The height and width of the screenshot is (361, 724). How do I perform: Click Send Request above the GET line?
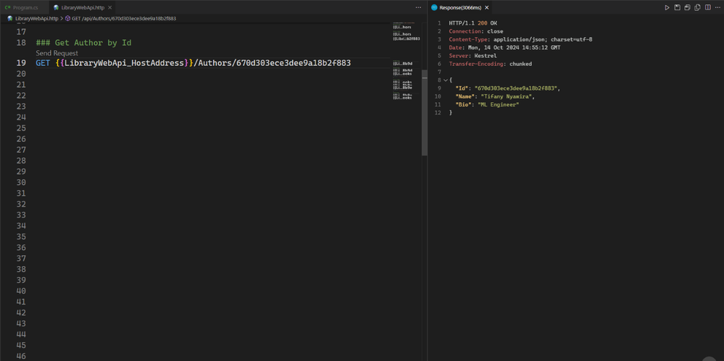57,53
